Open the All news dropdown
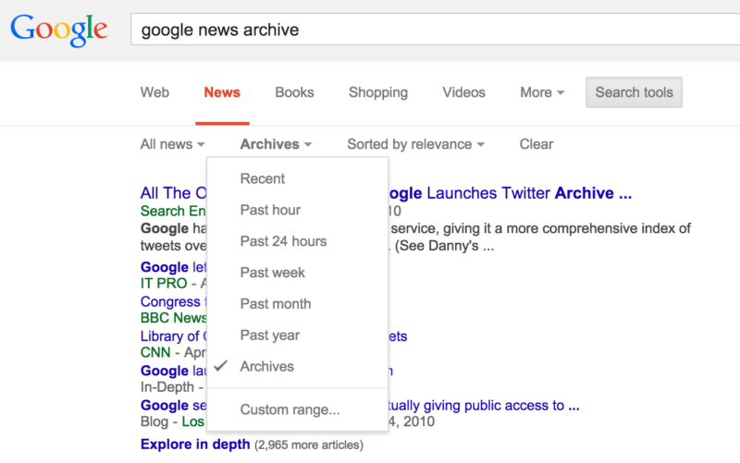740x463 pixels. click(x=172, y=144)
